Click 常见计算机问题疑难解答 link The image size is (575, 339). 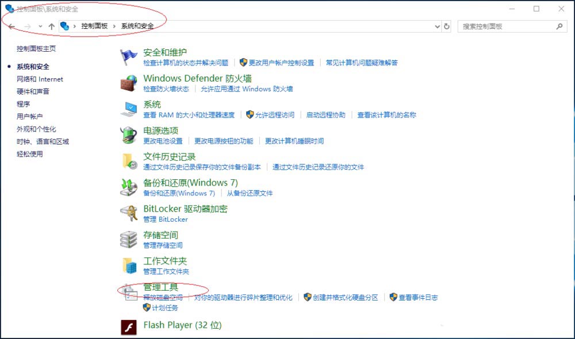[362, 63]
